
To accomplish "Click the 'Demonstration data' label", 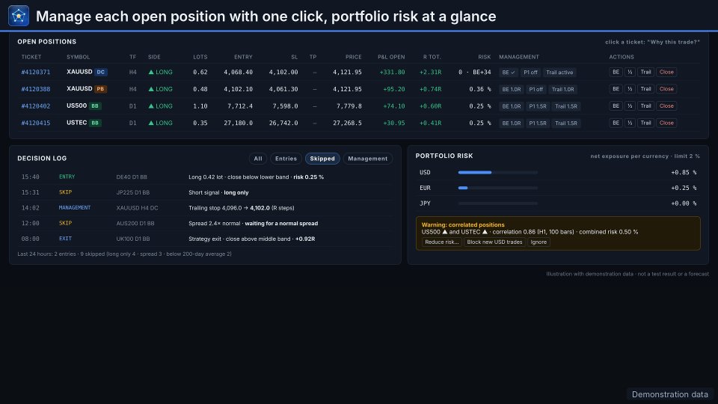I will (670, 394).
